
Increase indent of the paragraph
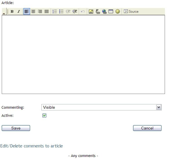(75, 11)
